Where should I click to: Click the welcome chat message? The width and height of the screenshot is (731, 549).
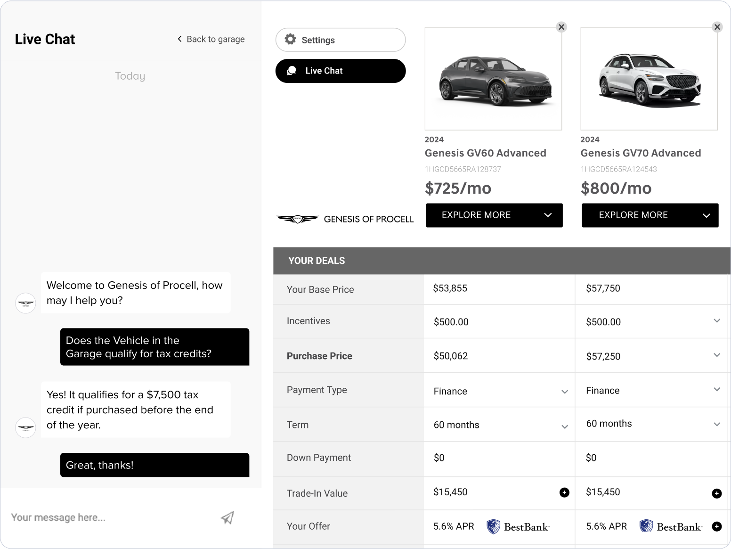point(136,293)
